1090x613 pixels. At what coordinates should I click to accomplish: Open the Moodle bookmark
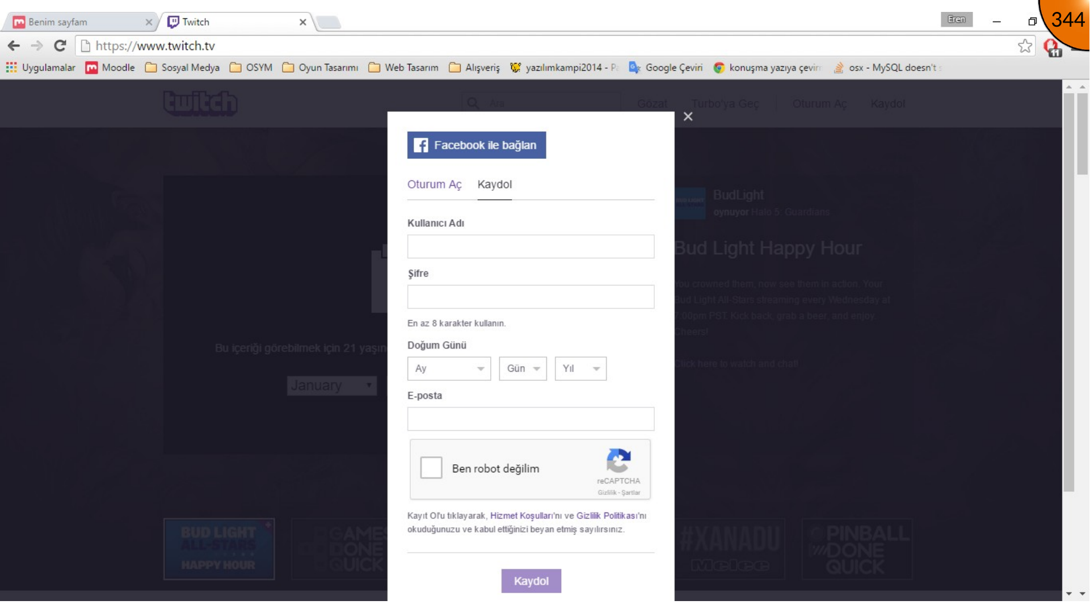tap(110, 68)
